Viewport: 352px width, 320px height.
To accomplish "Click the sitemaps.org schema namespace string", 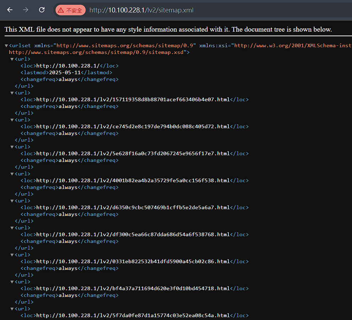I will pyautogui.click(x=125, y=45).
